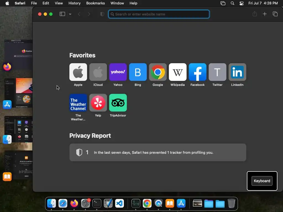Click the Privacy Report heading
The width and height of the screenshot is (283, 212).
[x=90, y=136]
